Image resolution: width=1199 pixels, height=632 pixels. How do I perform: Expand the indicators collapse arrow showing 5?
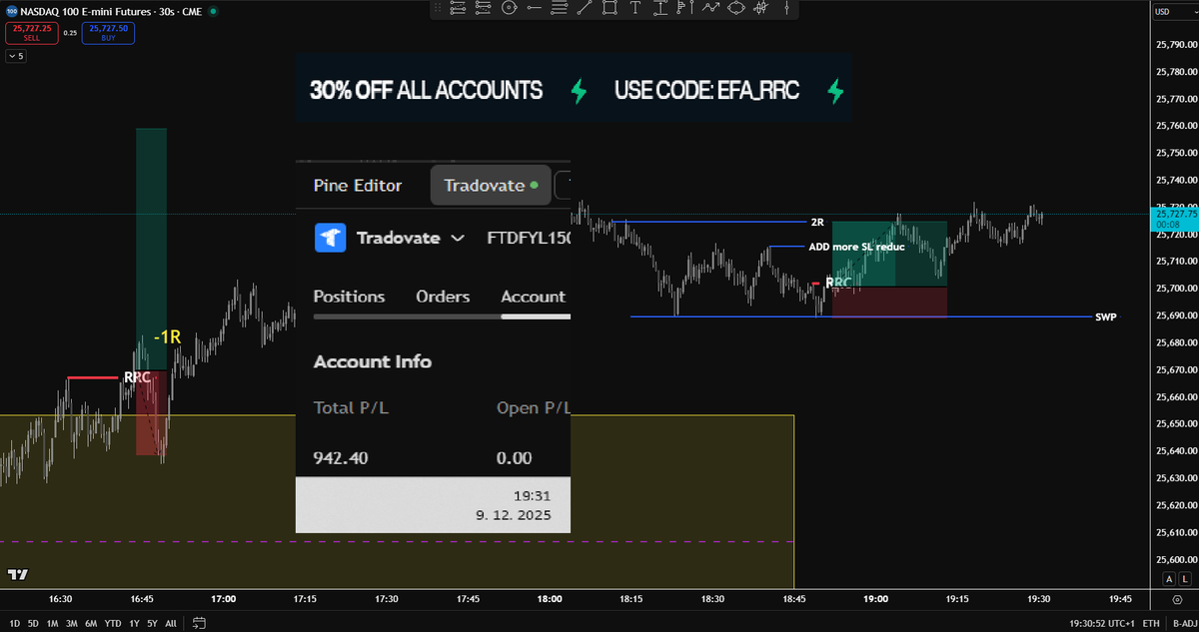[16, 56]
